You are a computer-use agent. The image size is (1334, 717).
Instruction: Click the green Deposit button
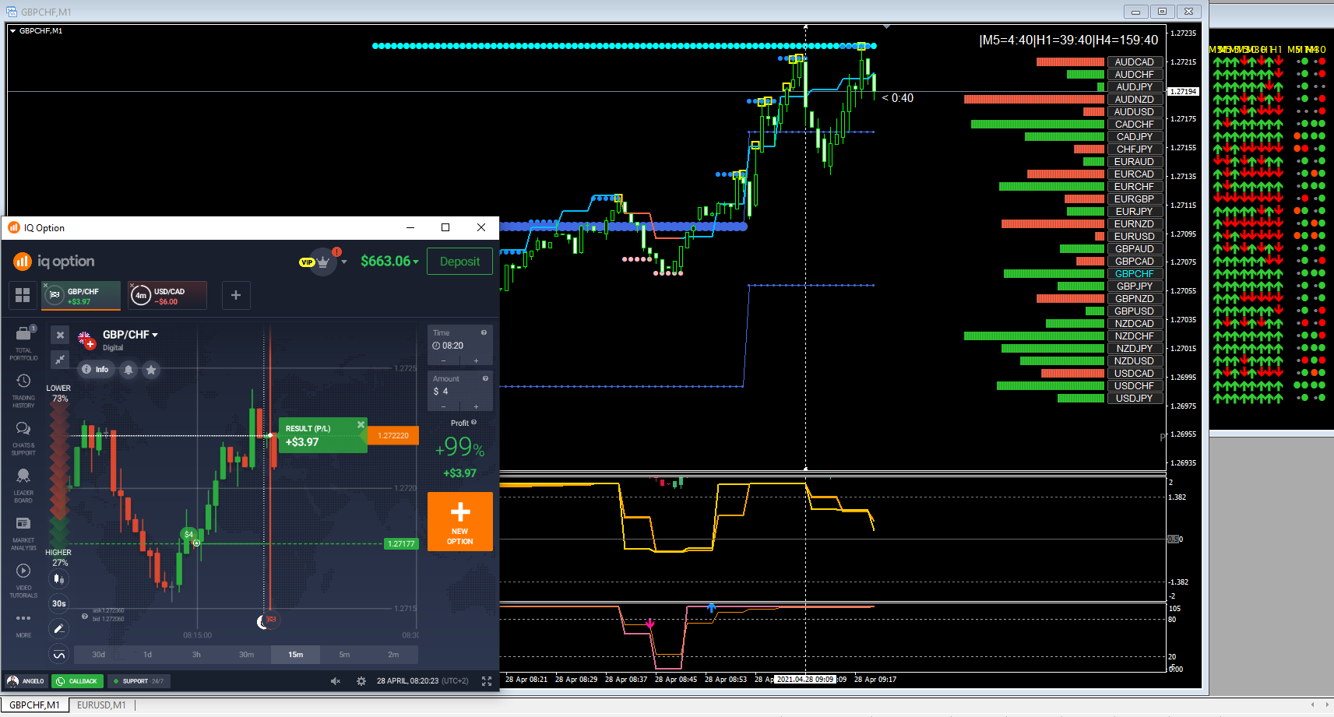coord(459,262)
